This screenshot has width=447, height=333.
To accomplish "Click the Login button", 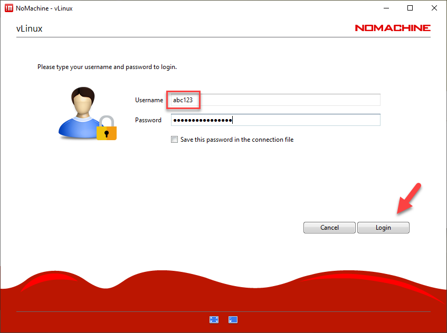I will [x=383, y=228].
